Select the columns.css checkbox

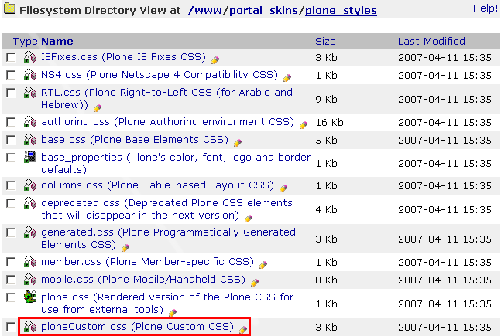[x=11, y=186]
